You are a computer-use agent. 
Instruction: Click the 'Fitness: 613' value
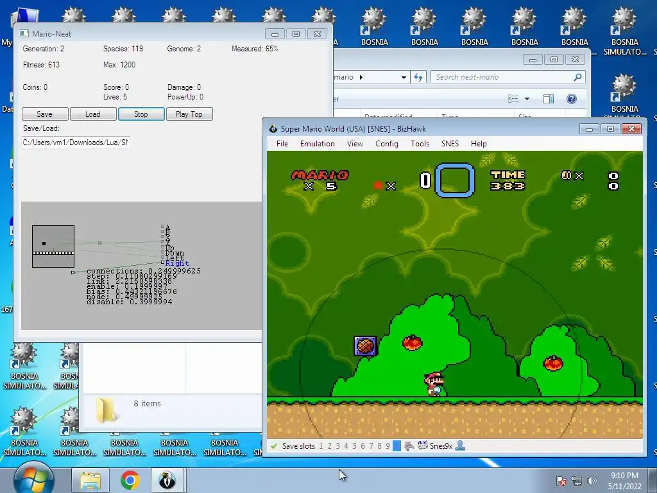42,65
